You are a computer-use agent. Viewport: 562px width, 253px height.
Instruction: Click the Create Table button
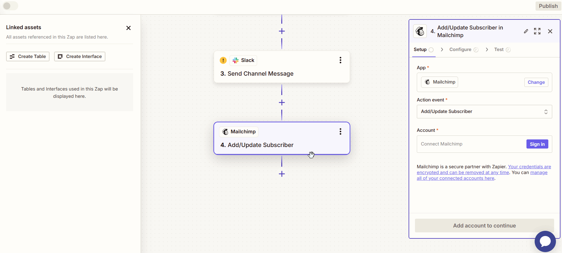pyautogui.click(x=28, y=56)
